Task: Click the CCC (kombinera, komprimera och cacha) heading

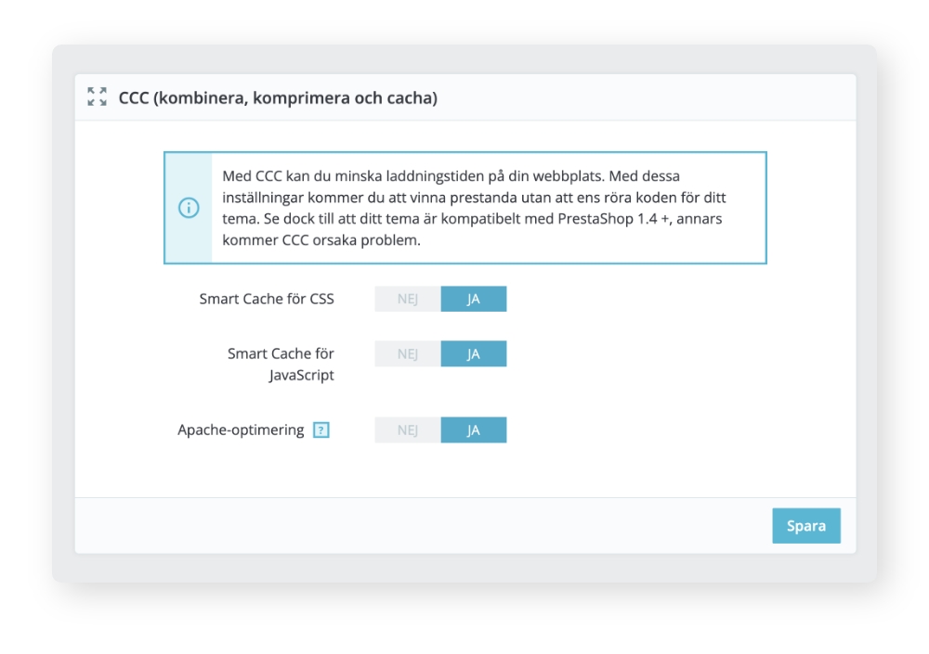Action: coord(278,97)
